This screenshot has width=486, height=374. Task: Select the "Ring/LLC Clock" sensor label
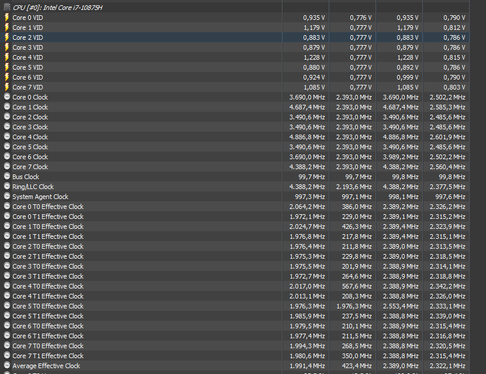[x=33, y=187]
